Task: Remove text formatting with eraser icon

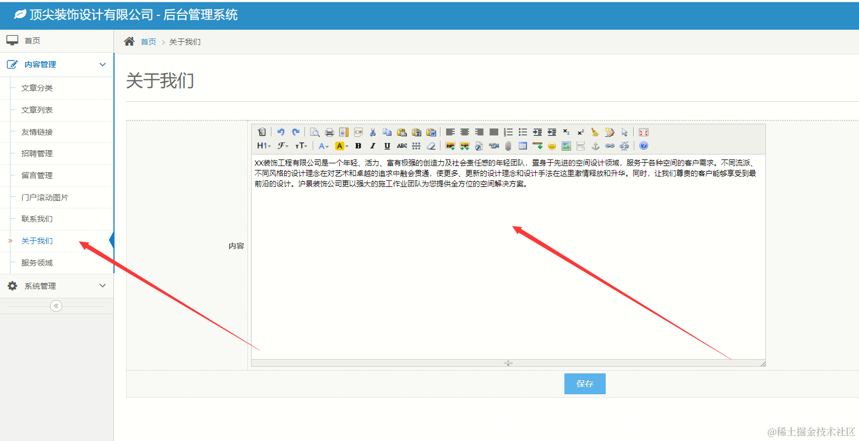Action: (431, 146)
